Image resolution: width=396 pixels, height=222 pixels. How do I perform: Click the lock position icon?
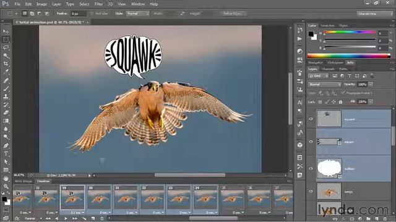334,102
